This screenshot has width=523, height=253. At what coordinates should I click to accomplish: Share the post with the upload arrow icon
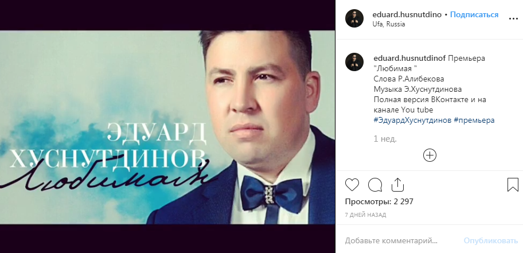pos(397,185)
